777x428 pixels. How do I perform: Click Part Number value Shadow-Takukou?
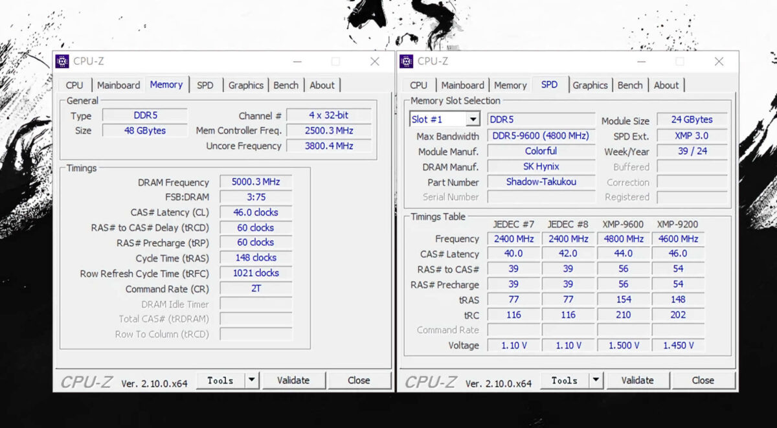(541, 182)
